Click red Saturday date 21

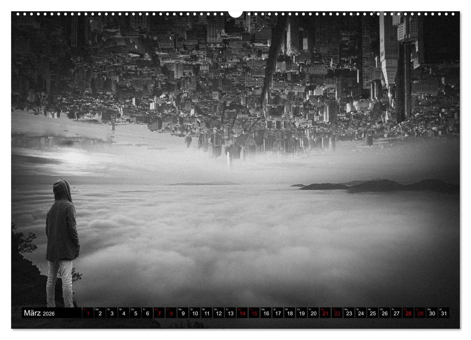pos(325,313)
